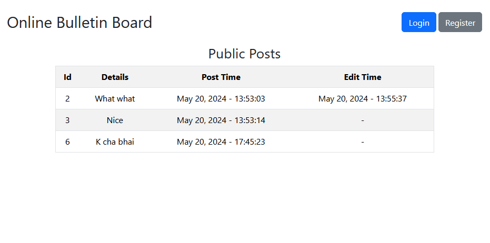
Task: Click the "Nice" post details
Action: 115,120
